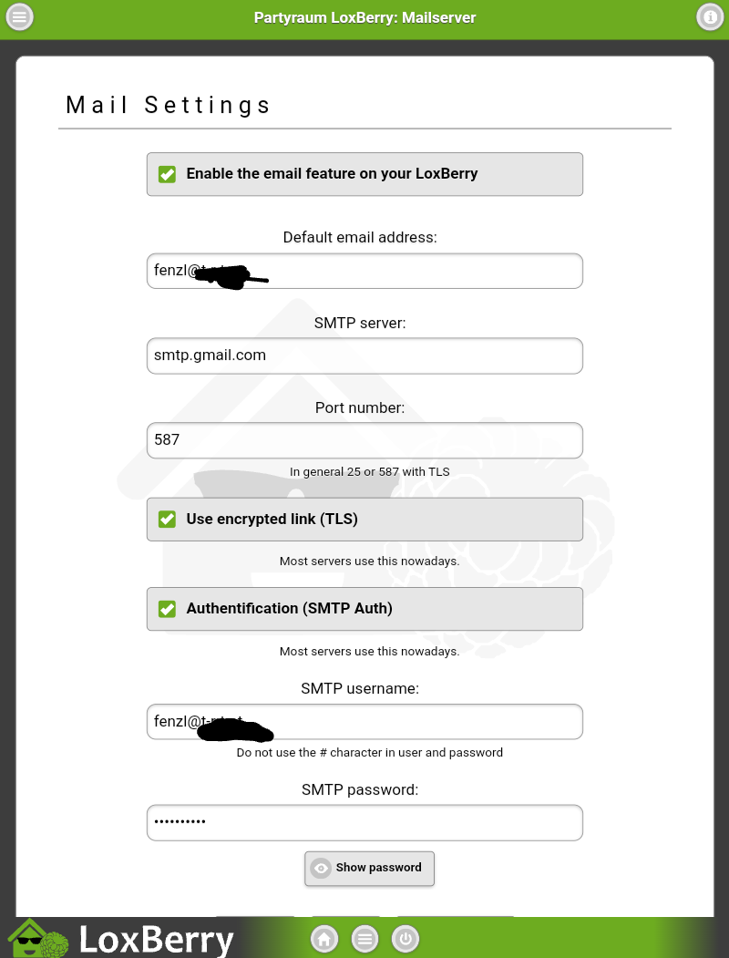729x958 pixels.
Task: Click the info icon in the header
Action: (709, 17)
